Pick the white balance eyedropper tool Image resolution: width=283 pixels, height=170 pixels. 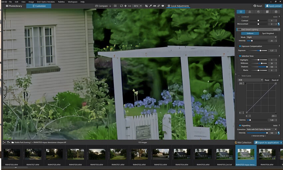150,6
